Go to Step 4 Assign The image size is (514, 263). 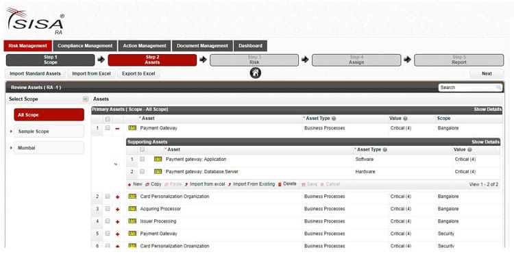[x=356, y=60]
